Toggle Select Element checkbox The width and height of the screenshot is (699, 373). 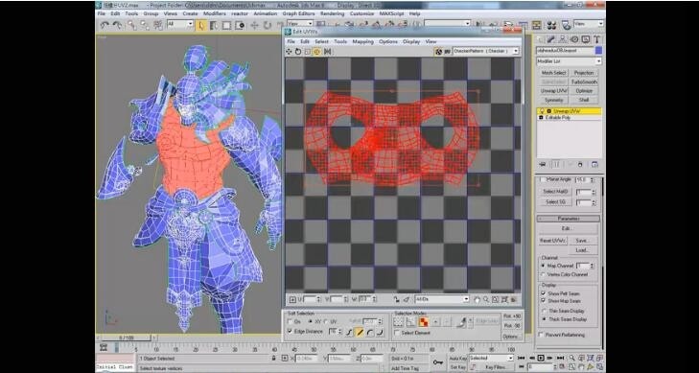pyautogui.click(x=398, y=333)
